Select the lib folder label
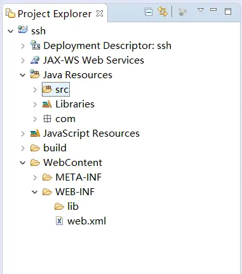The width and height of the screenshot is (242, 274). coord(73,207)
